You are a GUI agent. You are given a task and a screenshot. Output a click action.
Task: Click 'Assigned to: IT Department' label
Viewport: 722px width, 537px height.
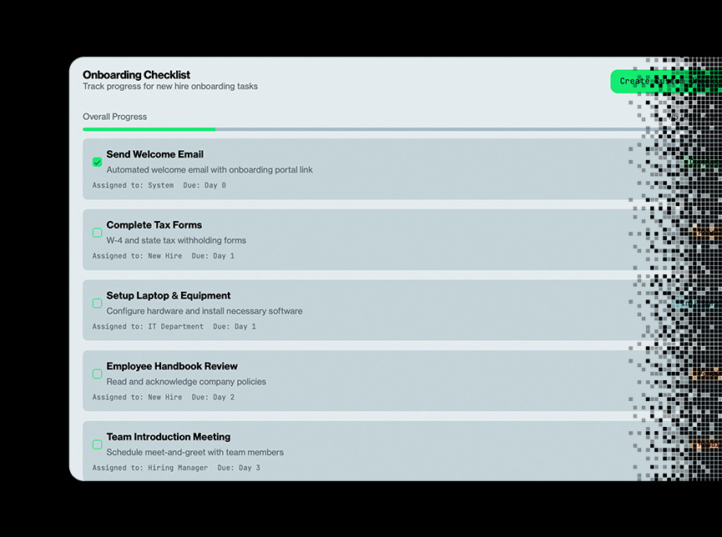coord(148,327)
